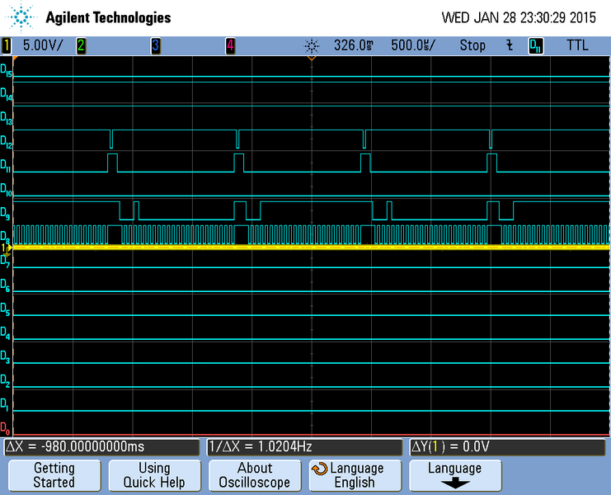Select the channel 4 pink indicator
The width and height of the screenshot is (611, 495).
click(229, 45)
